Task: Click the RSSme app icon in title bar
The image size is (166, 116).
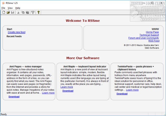Action: point(3,3)
